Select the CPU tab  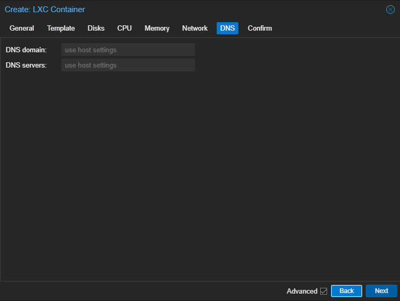click(124, 28)
